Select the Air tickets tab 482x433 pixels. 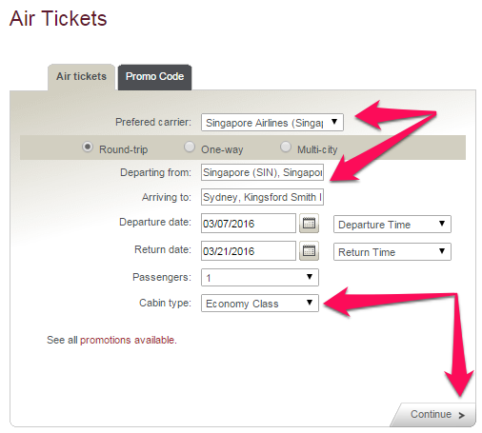tap(81, 77)
